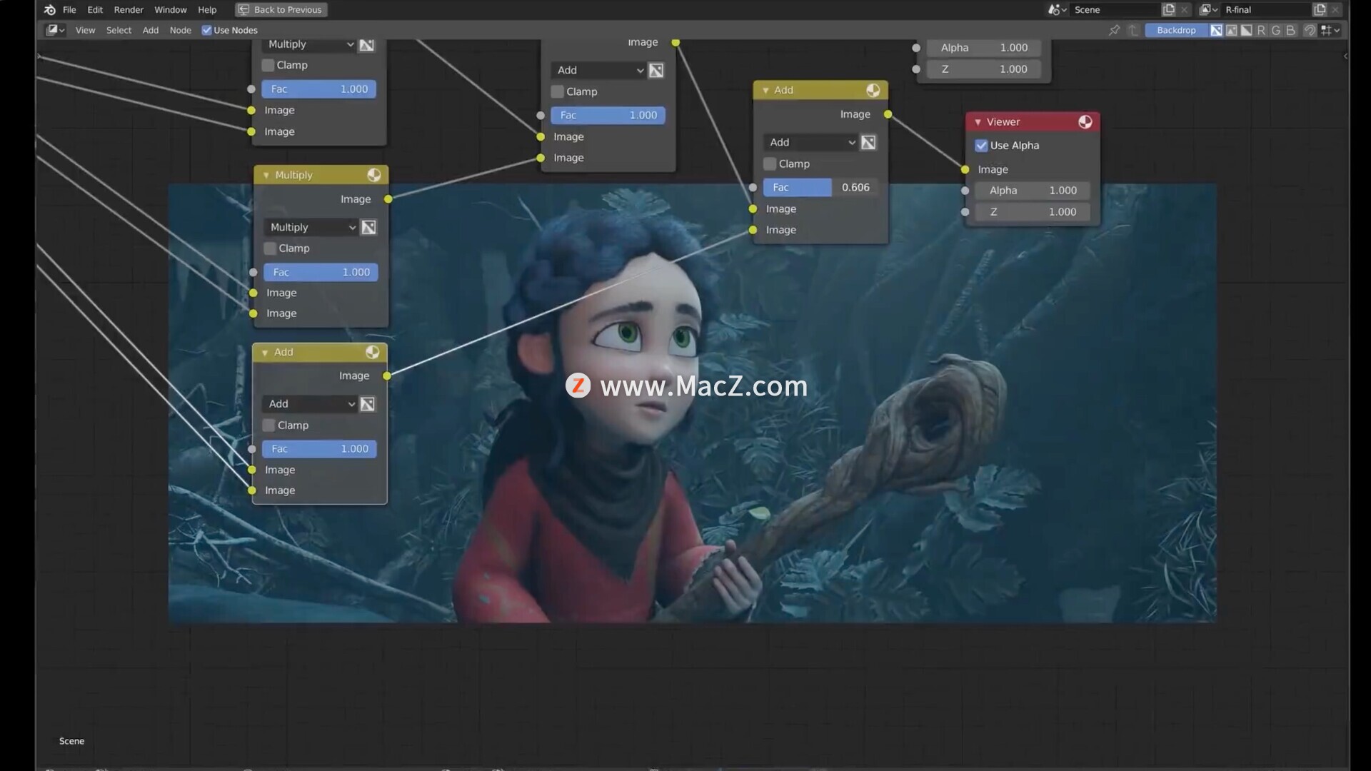Open the Edit menu
1371x771 pixels.
click(95, 9)
